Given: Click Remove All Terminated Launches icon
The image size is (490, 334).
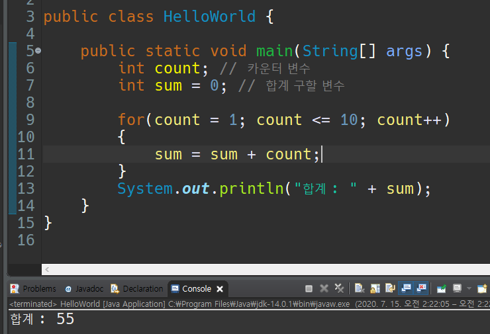Looking at the screenshot, I should (339, 288).
